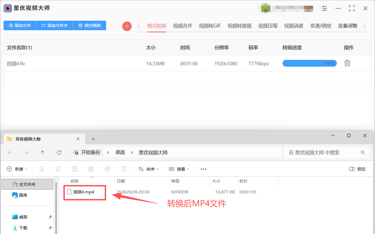Click the 在 星优视频大师 中搜索 search field
Viewport: 375px width, 234px height.
pyautogui.click(x=327, y=152)
